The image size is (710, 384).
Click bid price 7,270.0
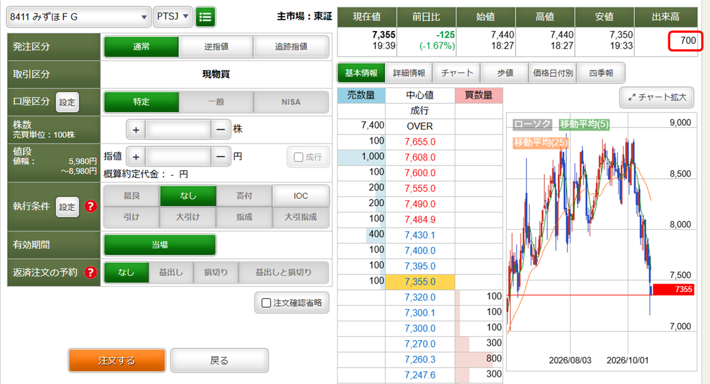tap(420, 344)
